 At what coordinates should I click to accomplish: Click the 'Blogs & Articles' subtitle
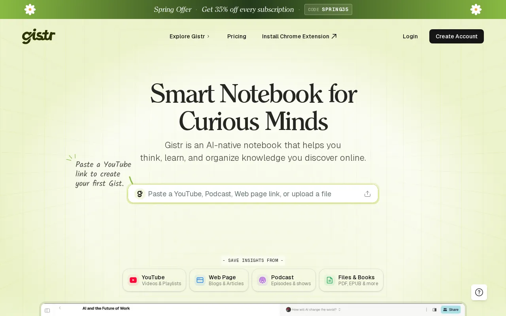tap(226, 284)
